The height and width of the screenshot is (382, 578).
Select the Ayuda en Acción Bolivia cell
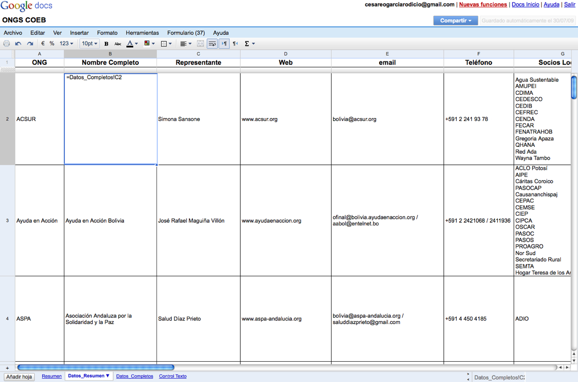coord(110,220)
